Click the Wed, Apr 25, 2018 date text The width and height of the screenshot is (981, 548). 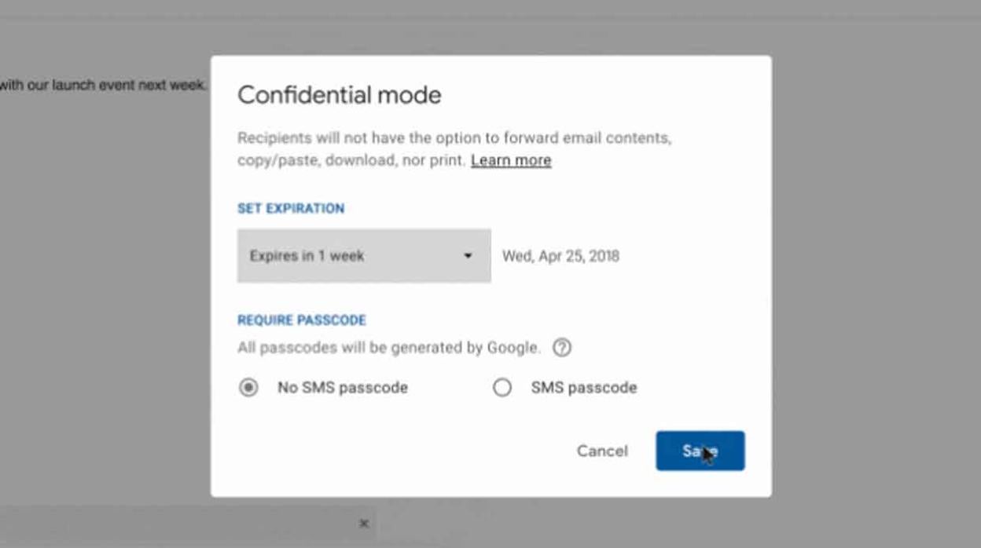[x=560, y=255]
